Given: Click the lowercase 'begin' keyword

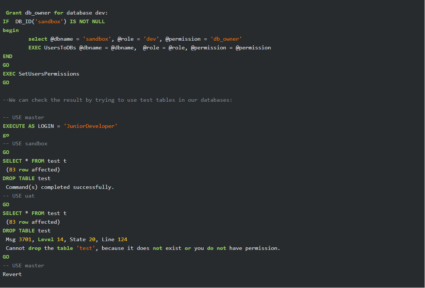Looking at the screenshot, I should click(11, 31).
